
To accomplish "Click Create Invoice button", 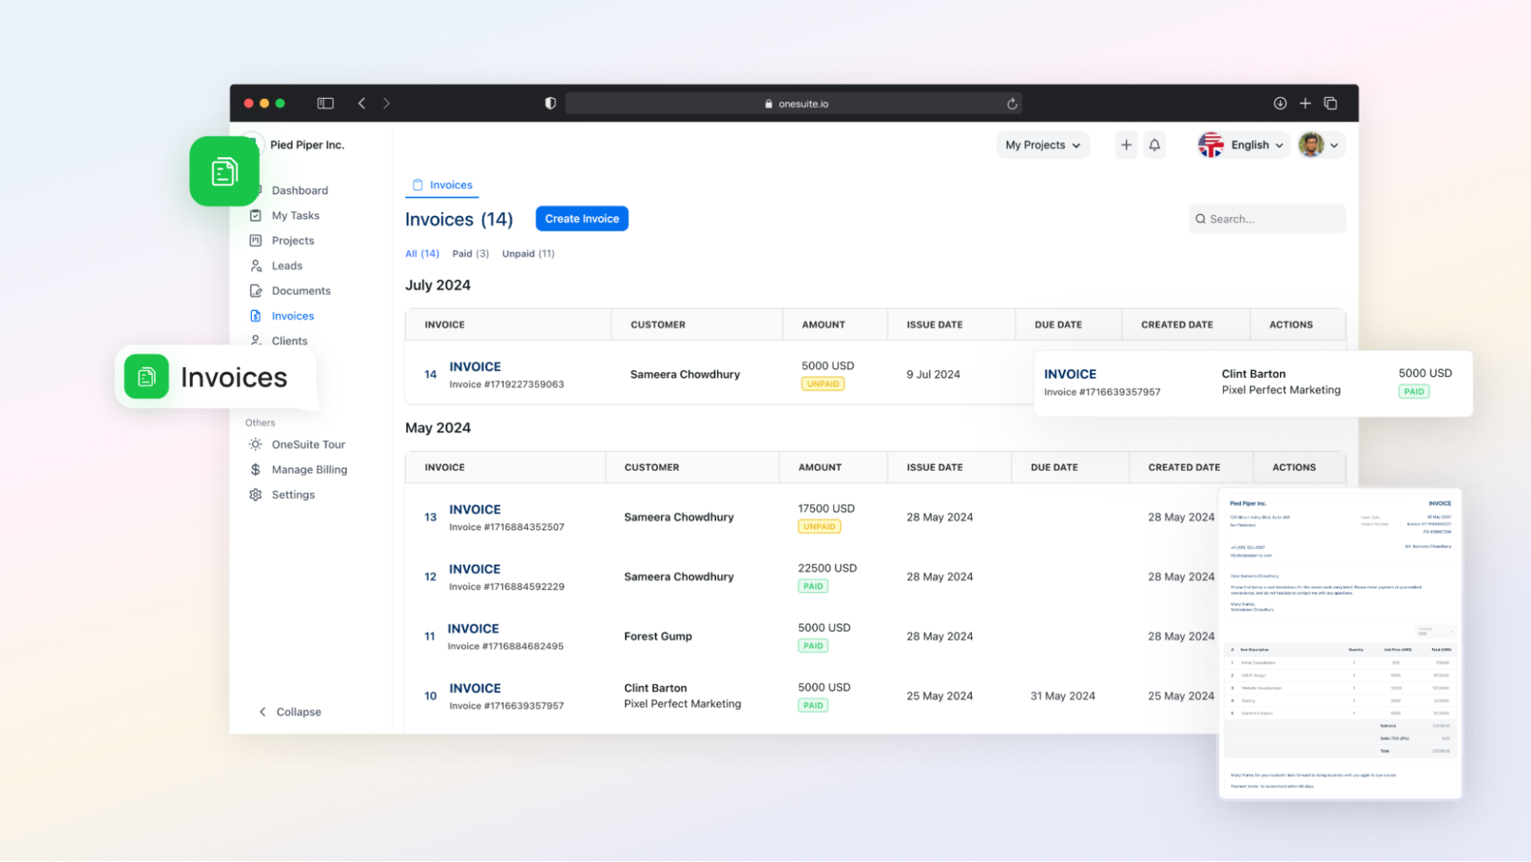I will click(581, 218).
